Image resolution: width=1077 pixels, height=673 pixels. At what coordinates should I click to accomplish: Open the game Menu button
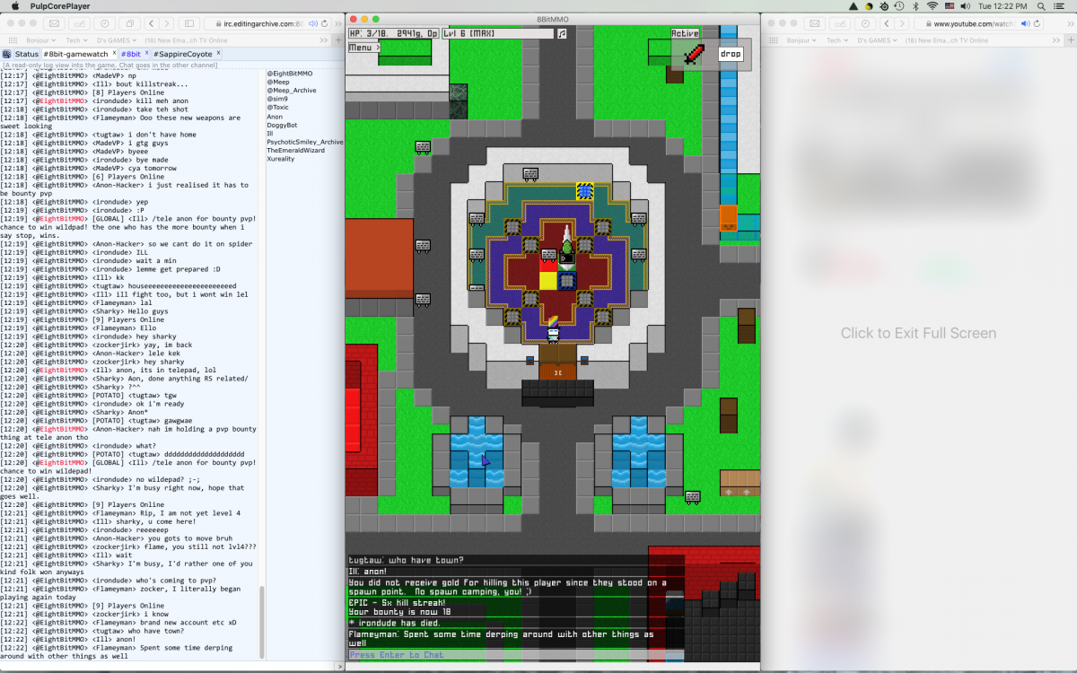tap(363, 47)
